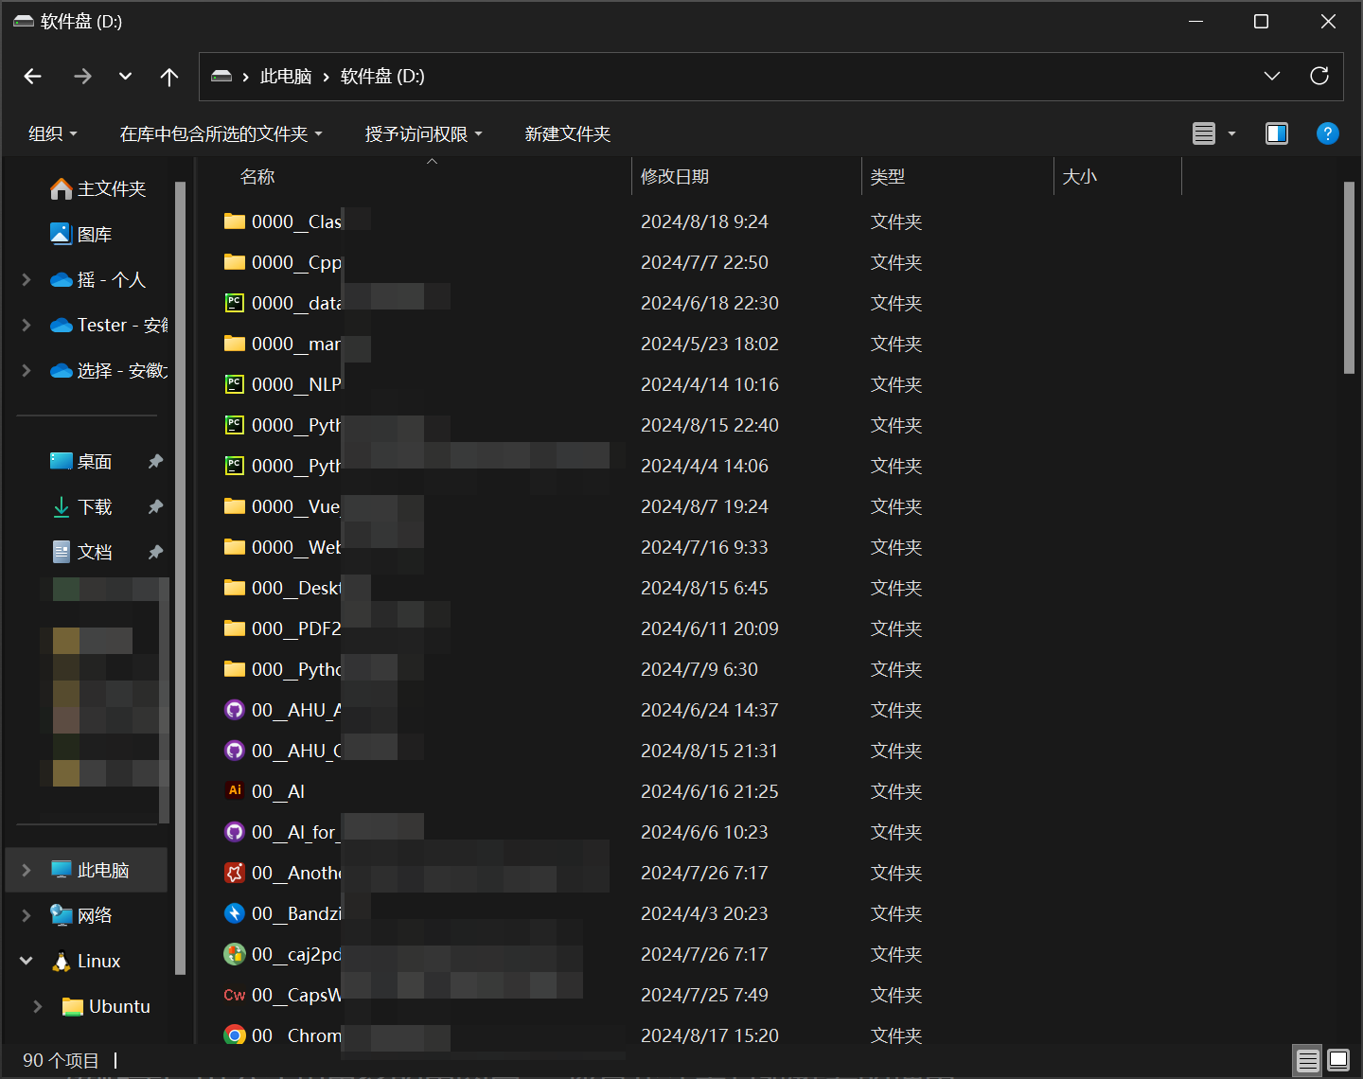The image size is (1363, 1079).
Task: Expand address bar history dropdown
Action: tap(1272, 76)
